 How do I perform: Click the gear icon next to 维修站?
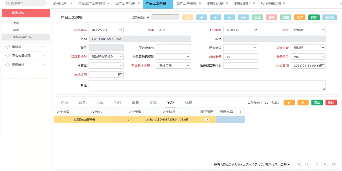(x=8, y=47)
